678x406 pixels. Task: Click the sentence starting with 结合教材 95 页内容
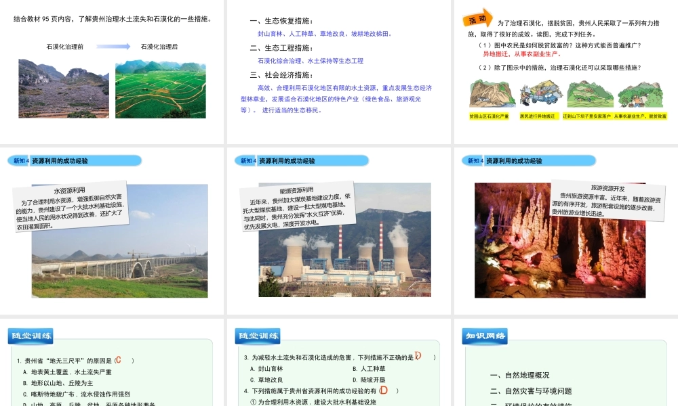click(x=113, y=19)
